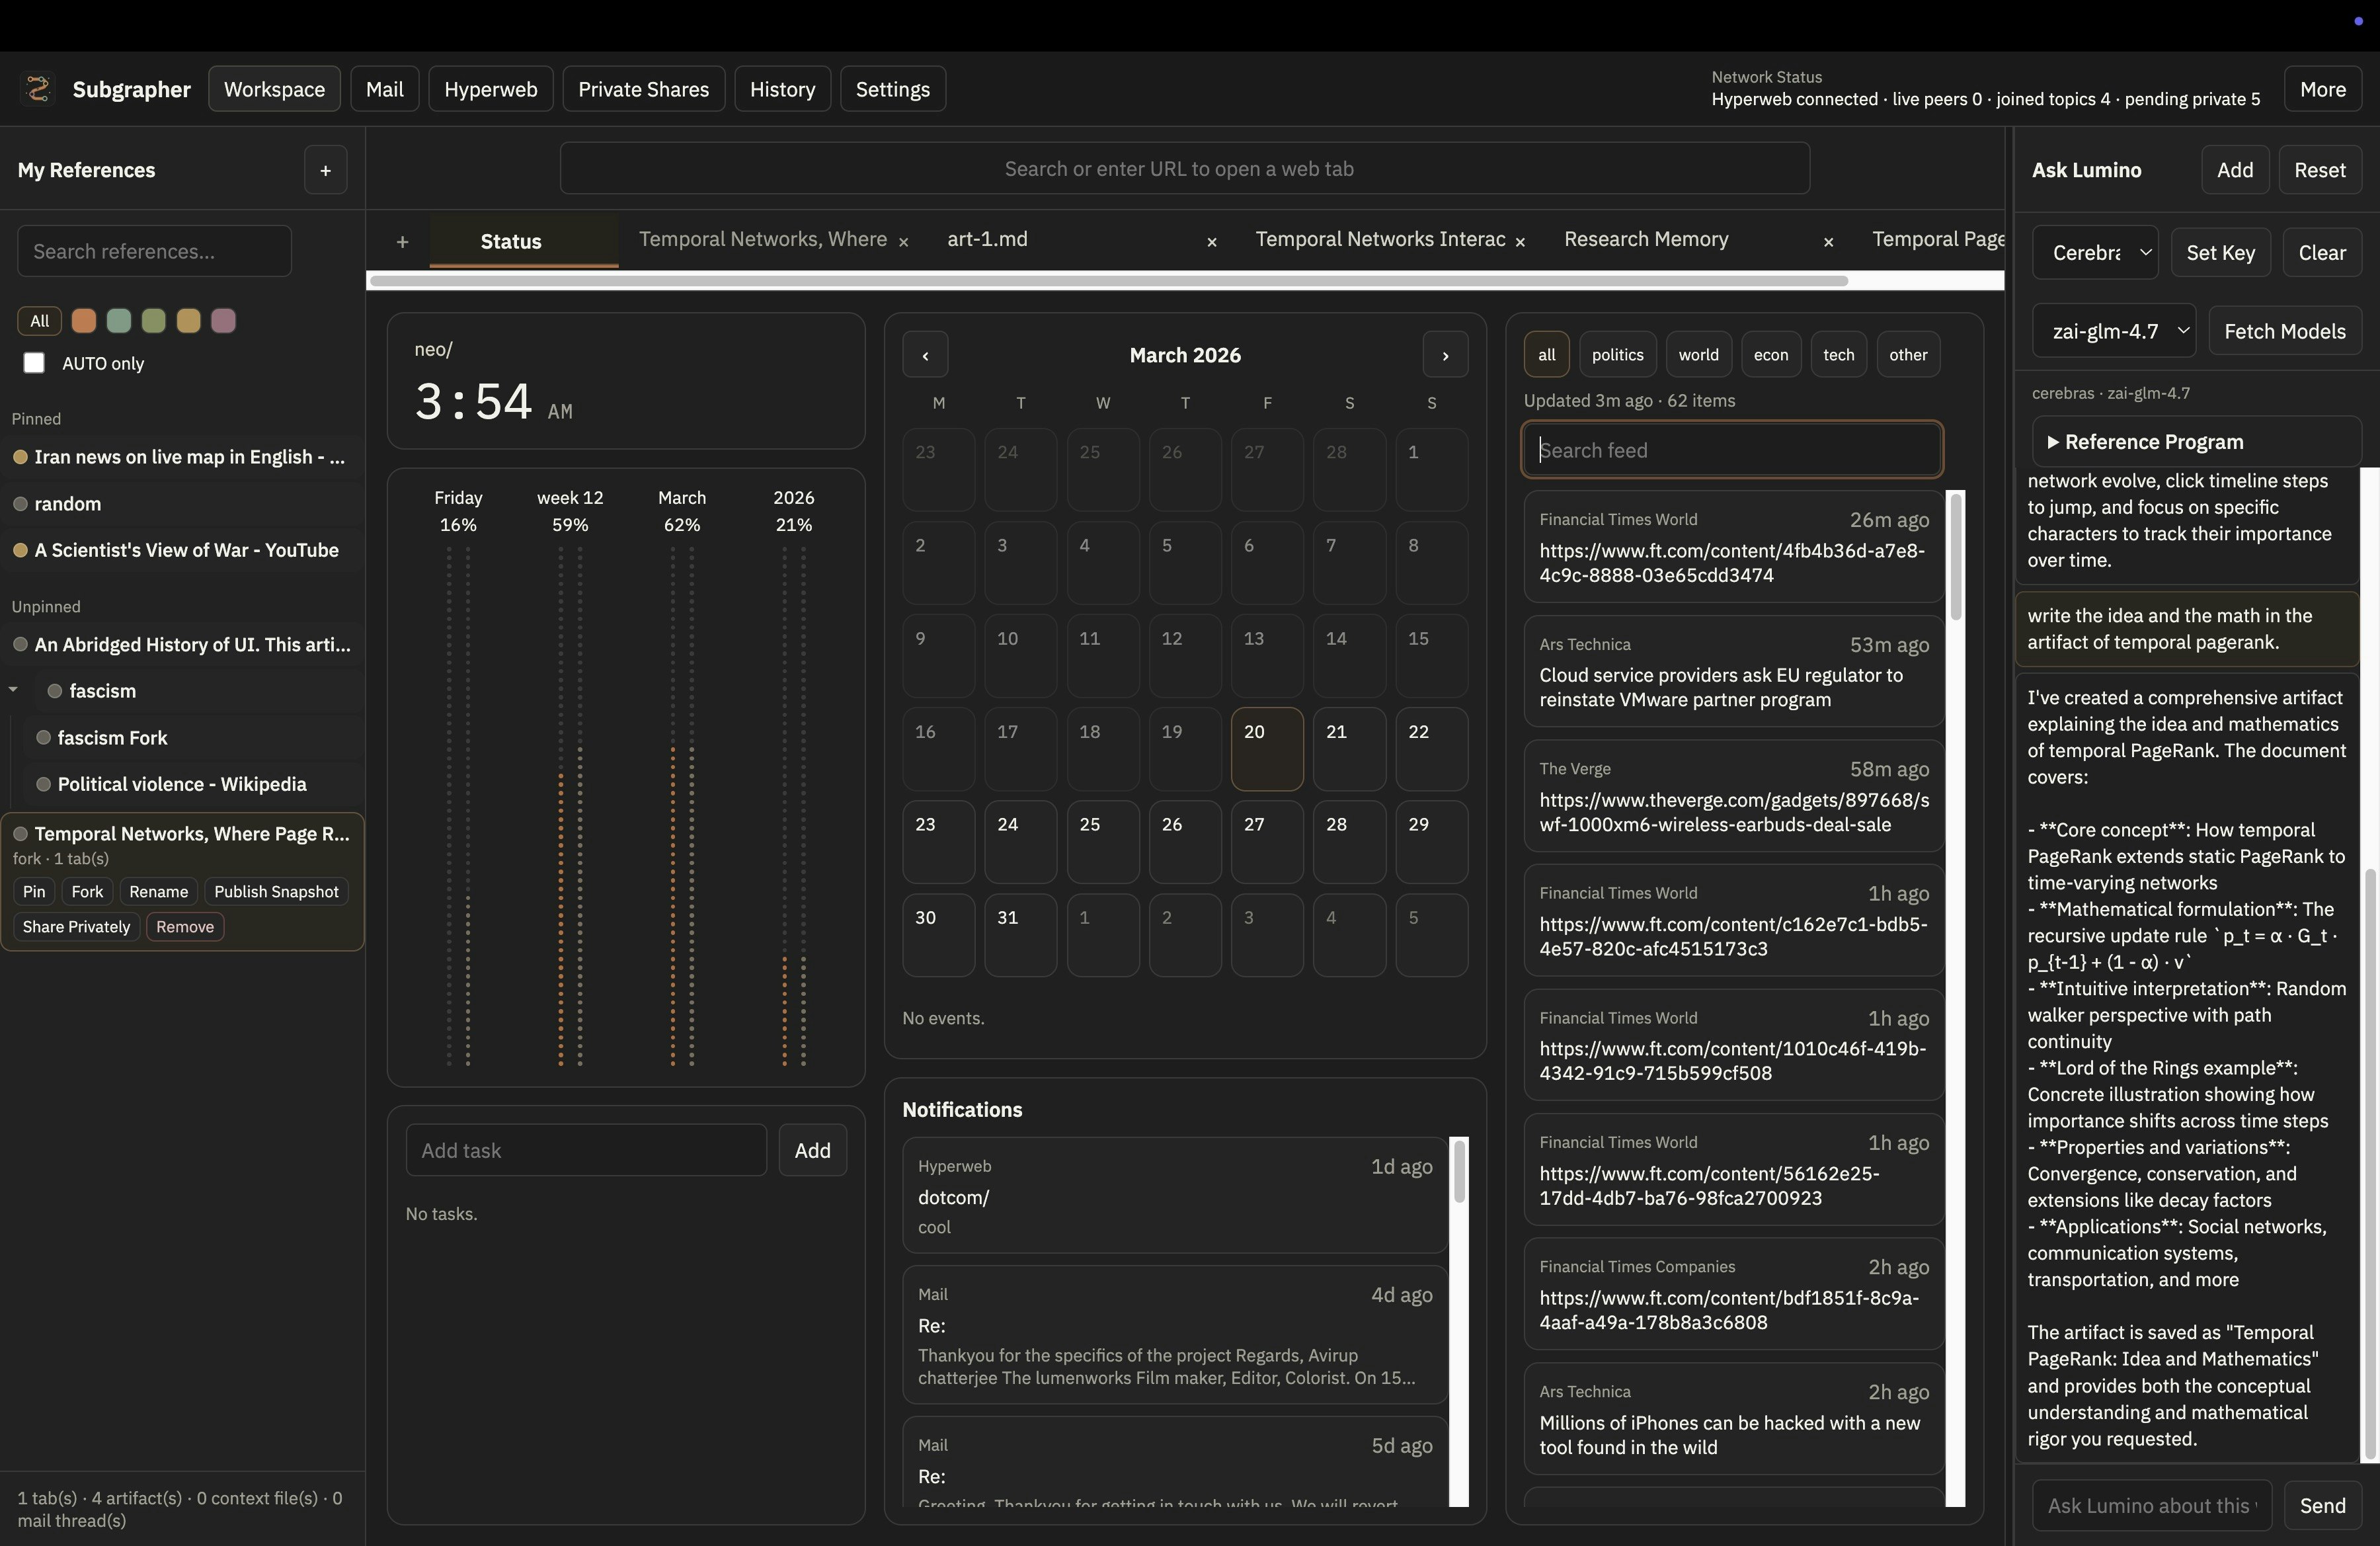This screenshot has height=1546, width=2380.
Task: Click the Publish Snapshot button
Action: (276, 891)
